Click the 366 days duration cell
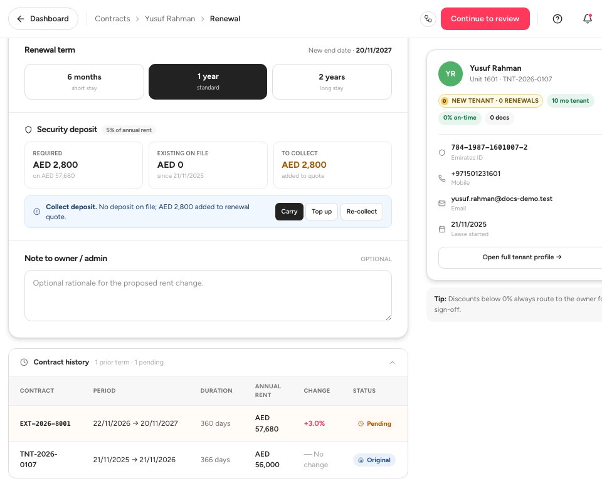602x501 pixels. coord(215,460)
